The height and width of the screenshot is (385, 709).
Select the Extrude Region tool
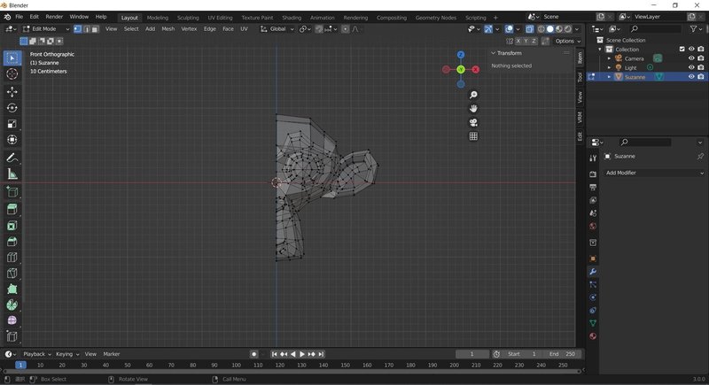[x=12, y=209]
